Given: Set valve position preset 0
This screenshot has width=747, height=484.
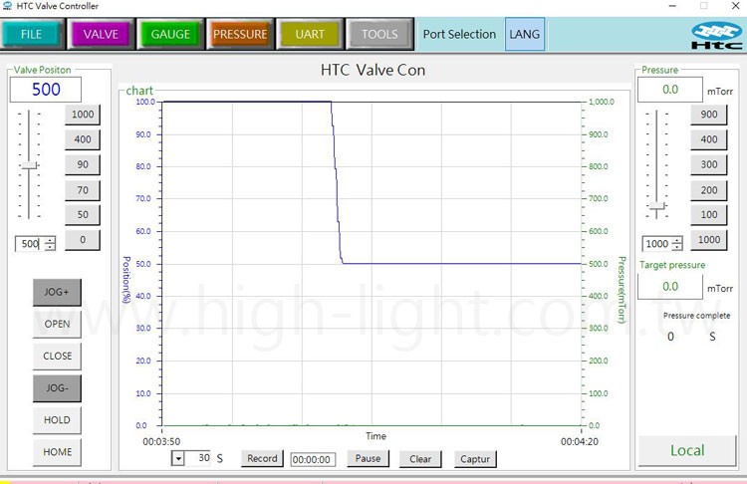Looking at the screenshot, I should (83, 240).
